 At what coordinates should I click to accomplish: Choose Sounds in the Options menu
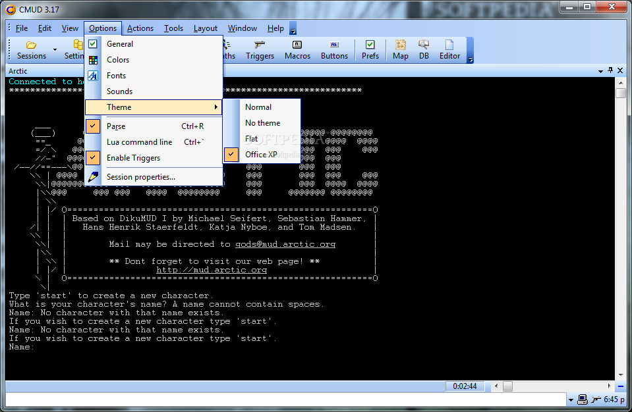pyautogui.click(x=154, y=91)
